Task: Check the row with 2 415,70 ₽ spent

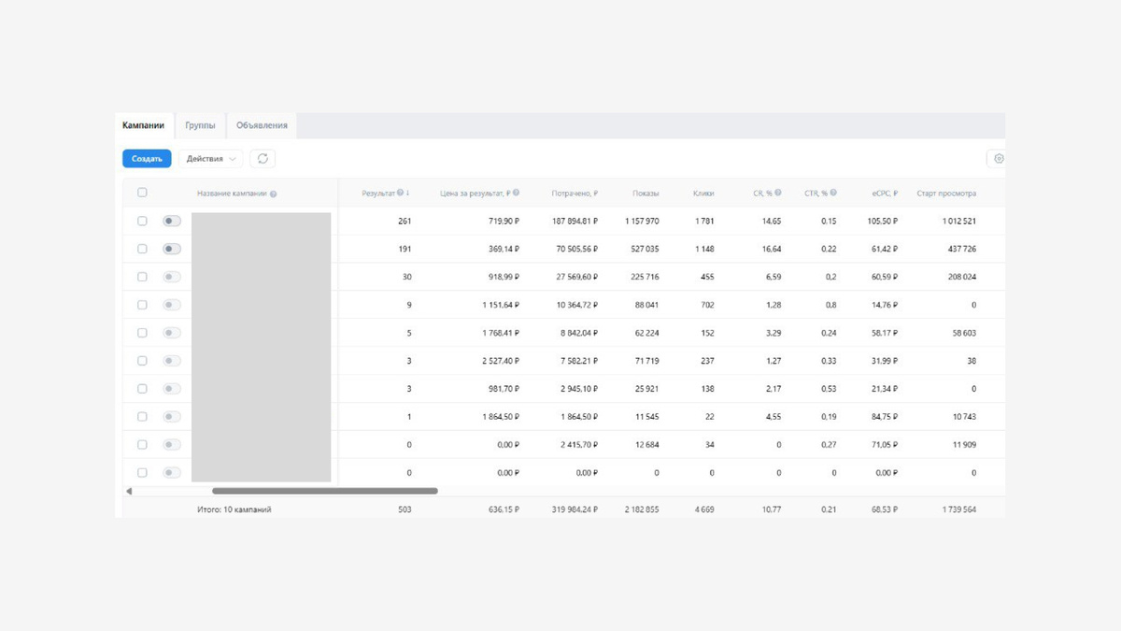Action: click(x=142, y=445)
